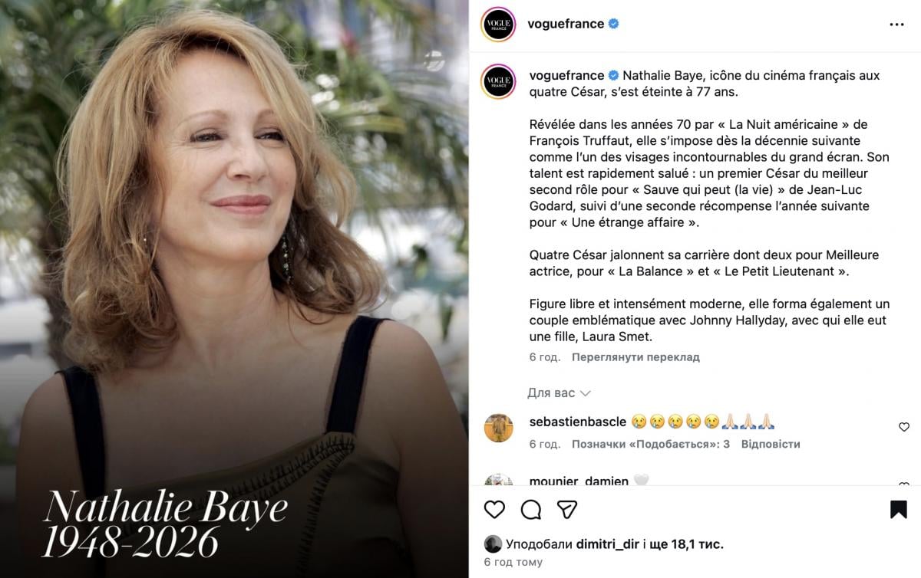Show likes on sebastienbascle's comment
The width and height of the screenshot is (921, 578).
[651, 444]
